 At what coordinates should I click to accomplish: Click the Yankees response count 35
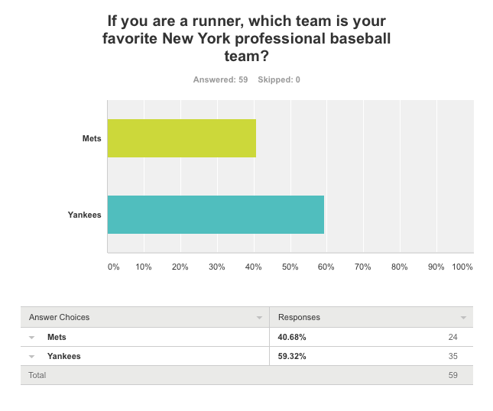(x=452, y=356)
